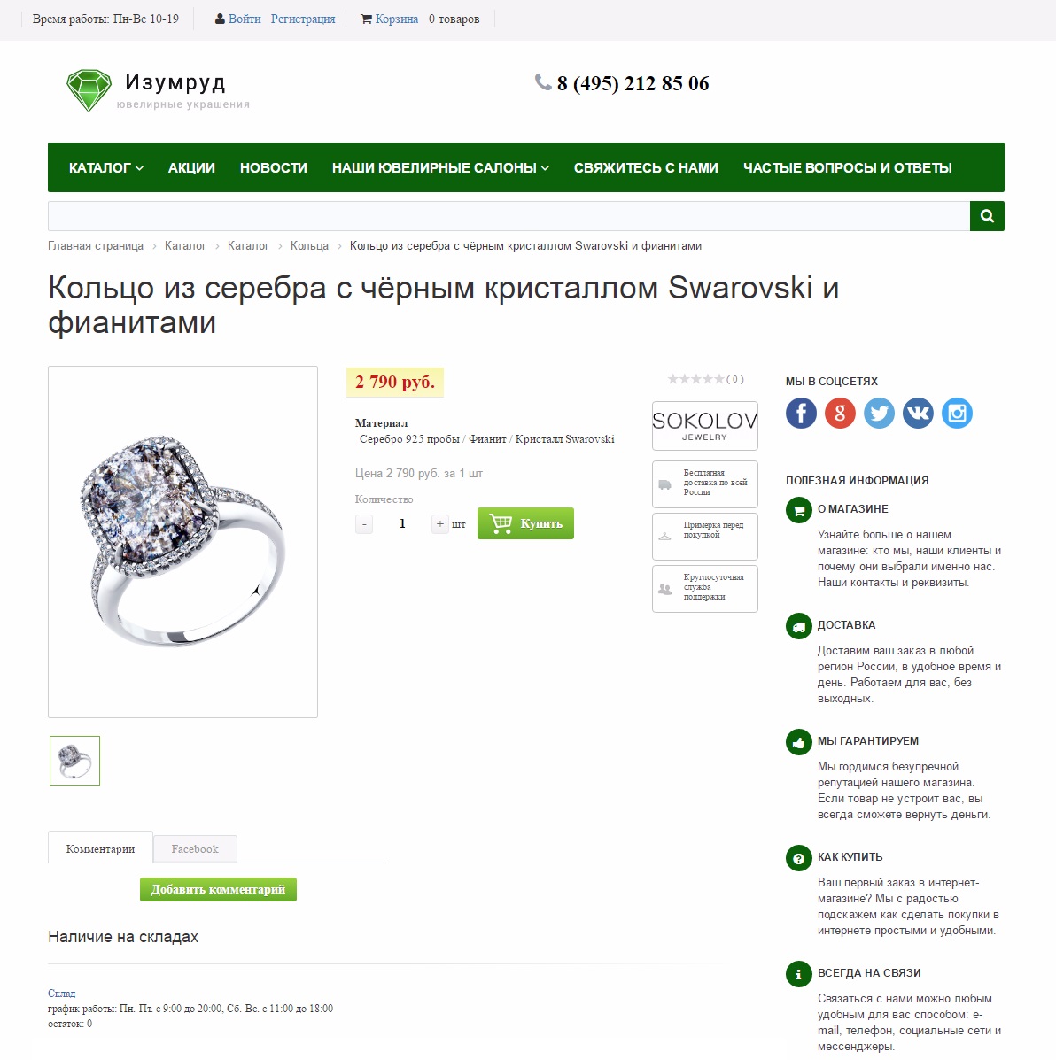Click Добавить комментарий button

pos(218,890)
